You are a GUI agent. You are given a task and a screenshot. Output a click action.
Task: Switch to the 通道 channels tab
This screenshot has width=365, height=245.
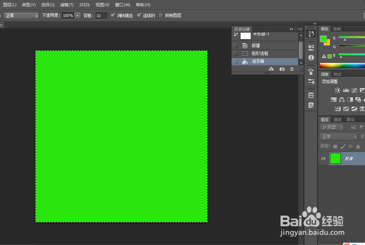337,120
